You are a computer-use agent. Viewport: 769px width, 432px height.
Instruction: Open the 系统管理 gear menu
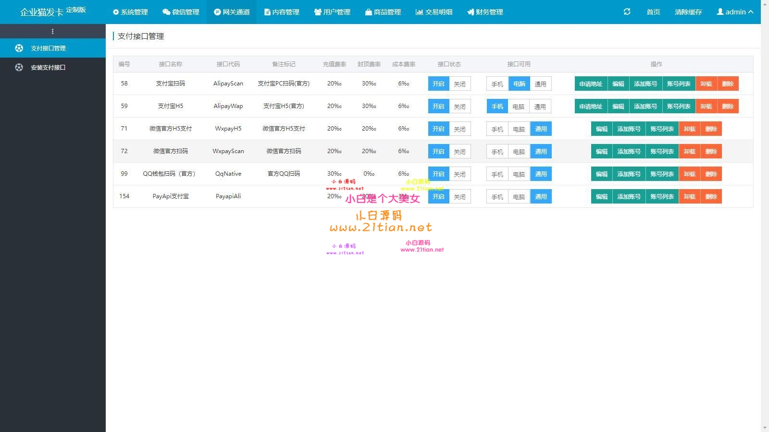tap(130, 12)
